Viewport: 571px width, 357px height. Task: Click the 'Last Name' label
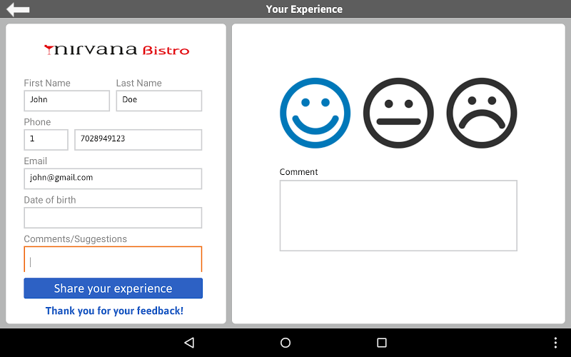(x=138, y=83)
